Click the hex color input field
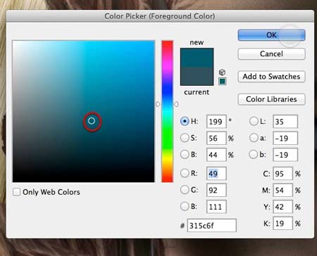317x256 pixels. pyautogui.click(x=211, y=226)
